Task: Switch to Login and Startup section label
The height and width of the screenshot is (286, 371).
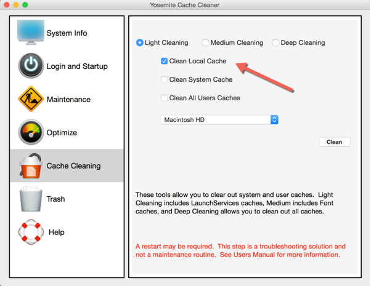Action: (77, 66)
